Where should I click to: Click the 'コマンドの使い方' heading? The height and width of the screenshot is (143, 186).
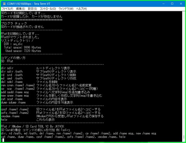pos(13,58)
